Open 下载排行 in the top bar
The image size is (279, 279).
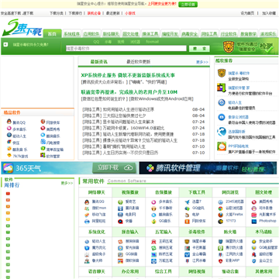75,13
